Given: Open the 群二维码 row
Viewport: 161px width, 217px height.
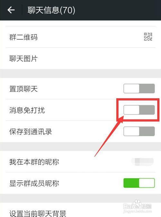Looking at the screenshot, I should (80, 37).
